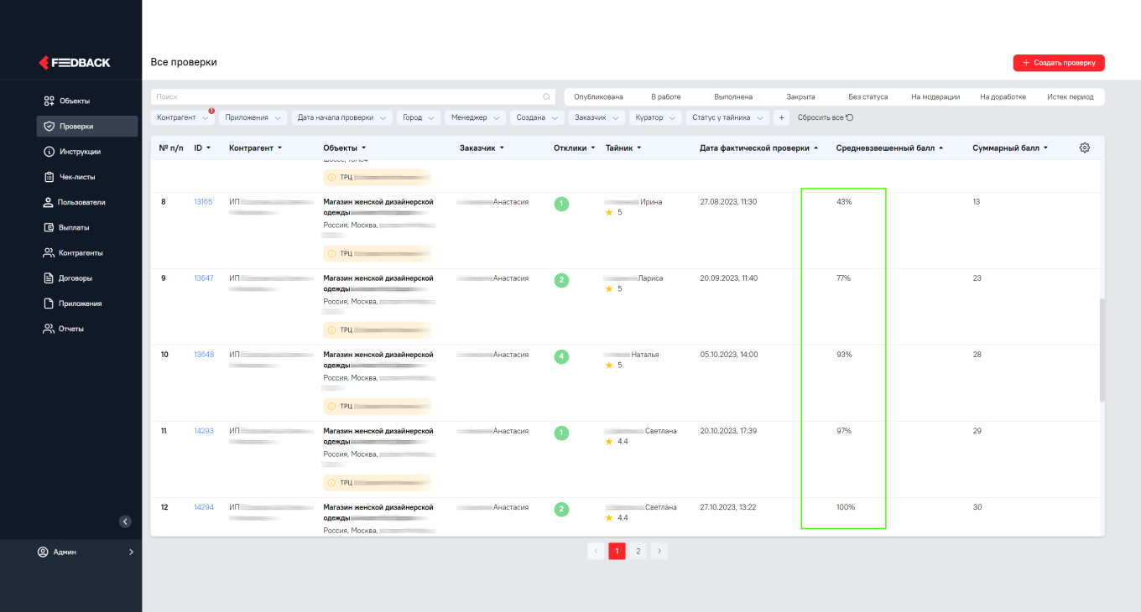Sort by ID column
The width and height of the screenshot is (1141, 612).
point(201,148)
